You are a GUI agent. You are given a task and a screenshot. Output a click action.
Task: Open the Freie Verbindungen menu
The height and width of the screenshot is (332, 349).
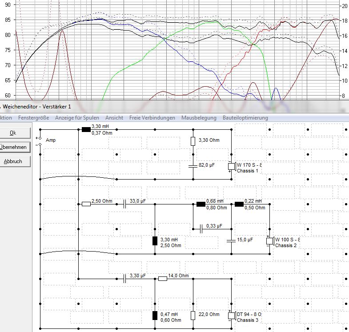click(152, 118)
